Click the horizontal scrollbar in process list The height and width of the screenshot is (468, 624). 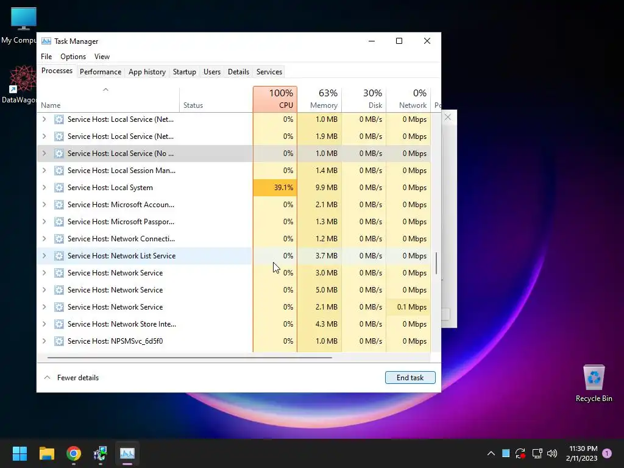tap(190, 358)
